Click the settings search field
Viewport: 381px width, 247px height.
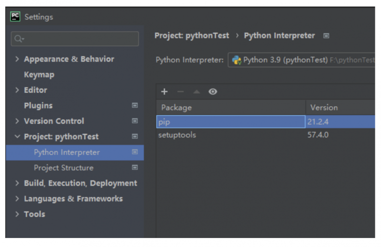tap(76, 39)
